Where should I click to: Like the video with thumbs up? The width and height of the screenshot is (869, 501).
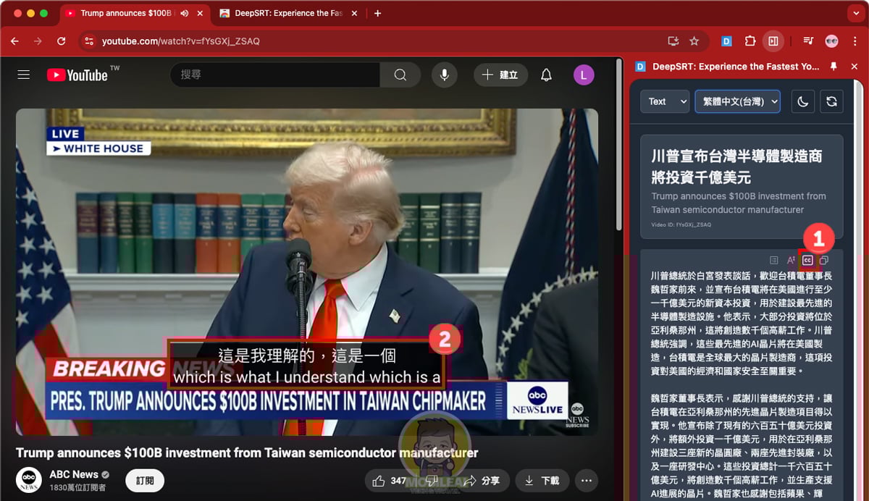(x=388, y=480)
